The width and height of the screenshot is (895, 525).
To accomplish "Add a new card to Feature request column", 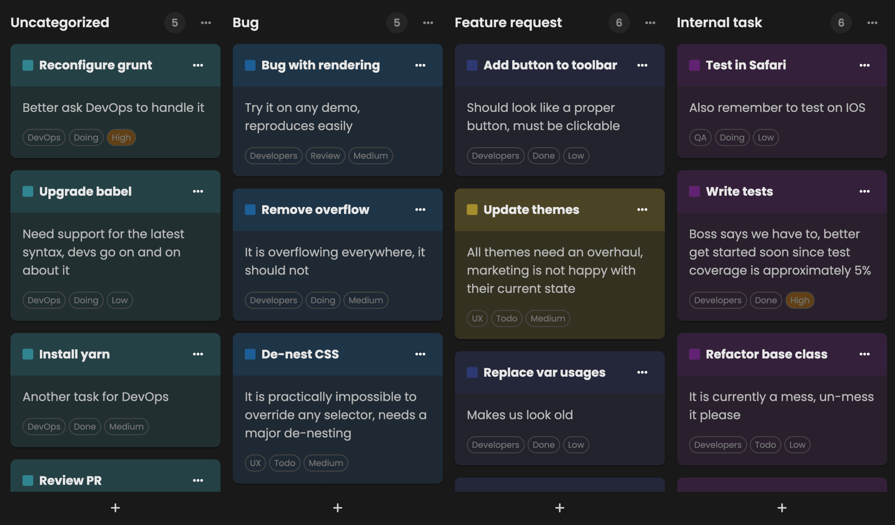I will 559,508.
